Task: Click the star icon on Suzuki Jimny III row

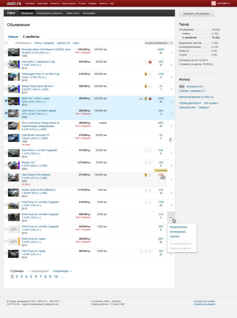Action: click(x=150, y=190)
